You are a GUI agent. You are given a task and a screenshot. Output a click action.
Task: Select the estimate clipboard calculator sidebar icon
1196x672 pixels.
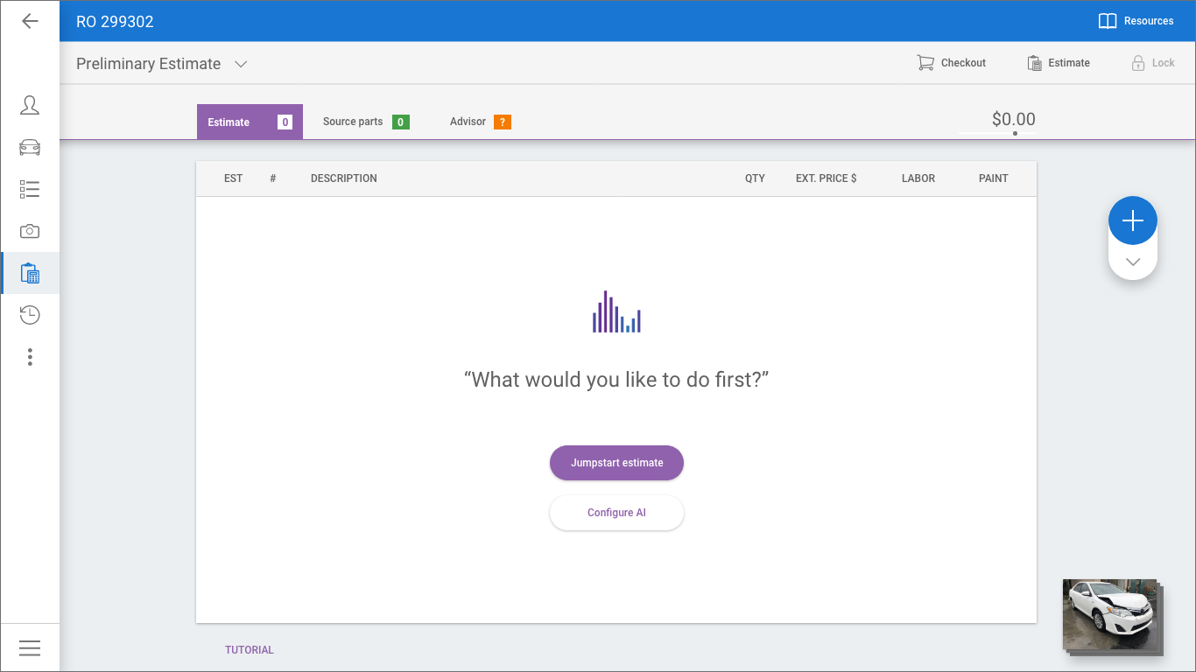(x=30, y=273)
